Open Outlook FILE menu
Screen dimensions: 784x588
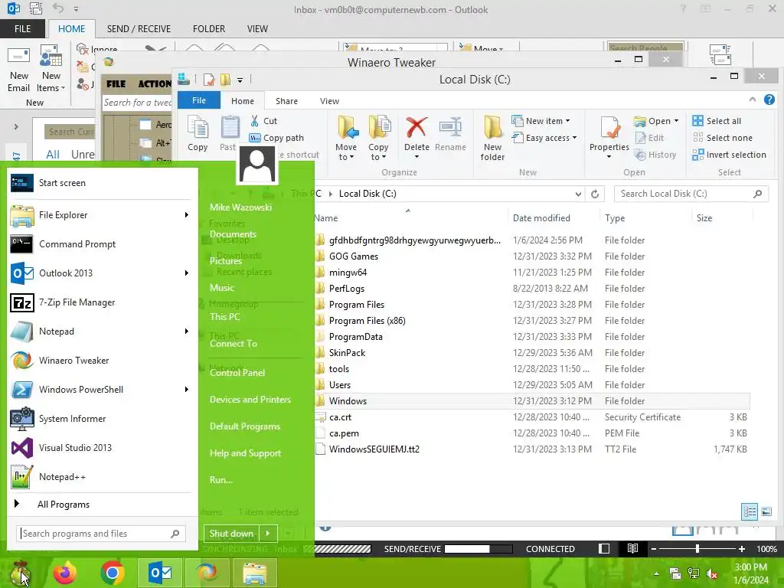tap(22, 29)
